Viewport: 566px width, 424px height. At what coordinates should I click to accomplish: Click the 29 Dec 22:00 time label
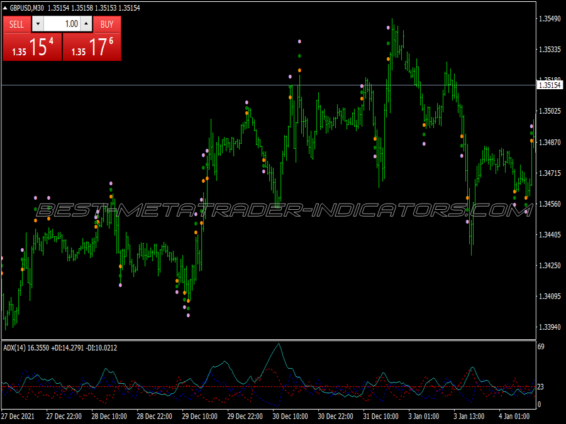tap(245, 416)
